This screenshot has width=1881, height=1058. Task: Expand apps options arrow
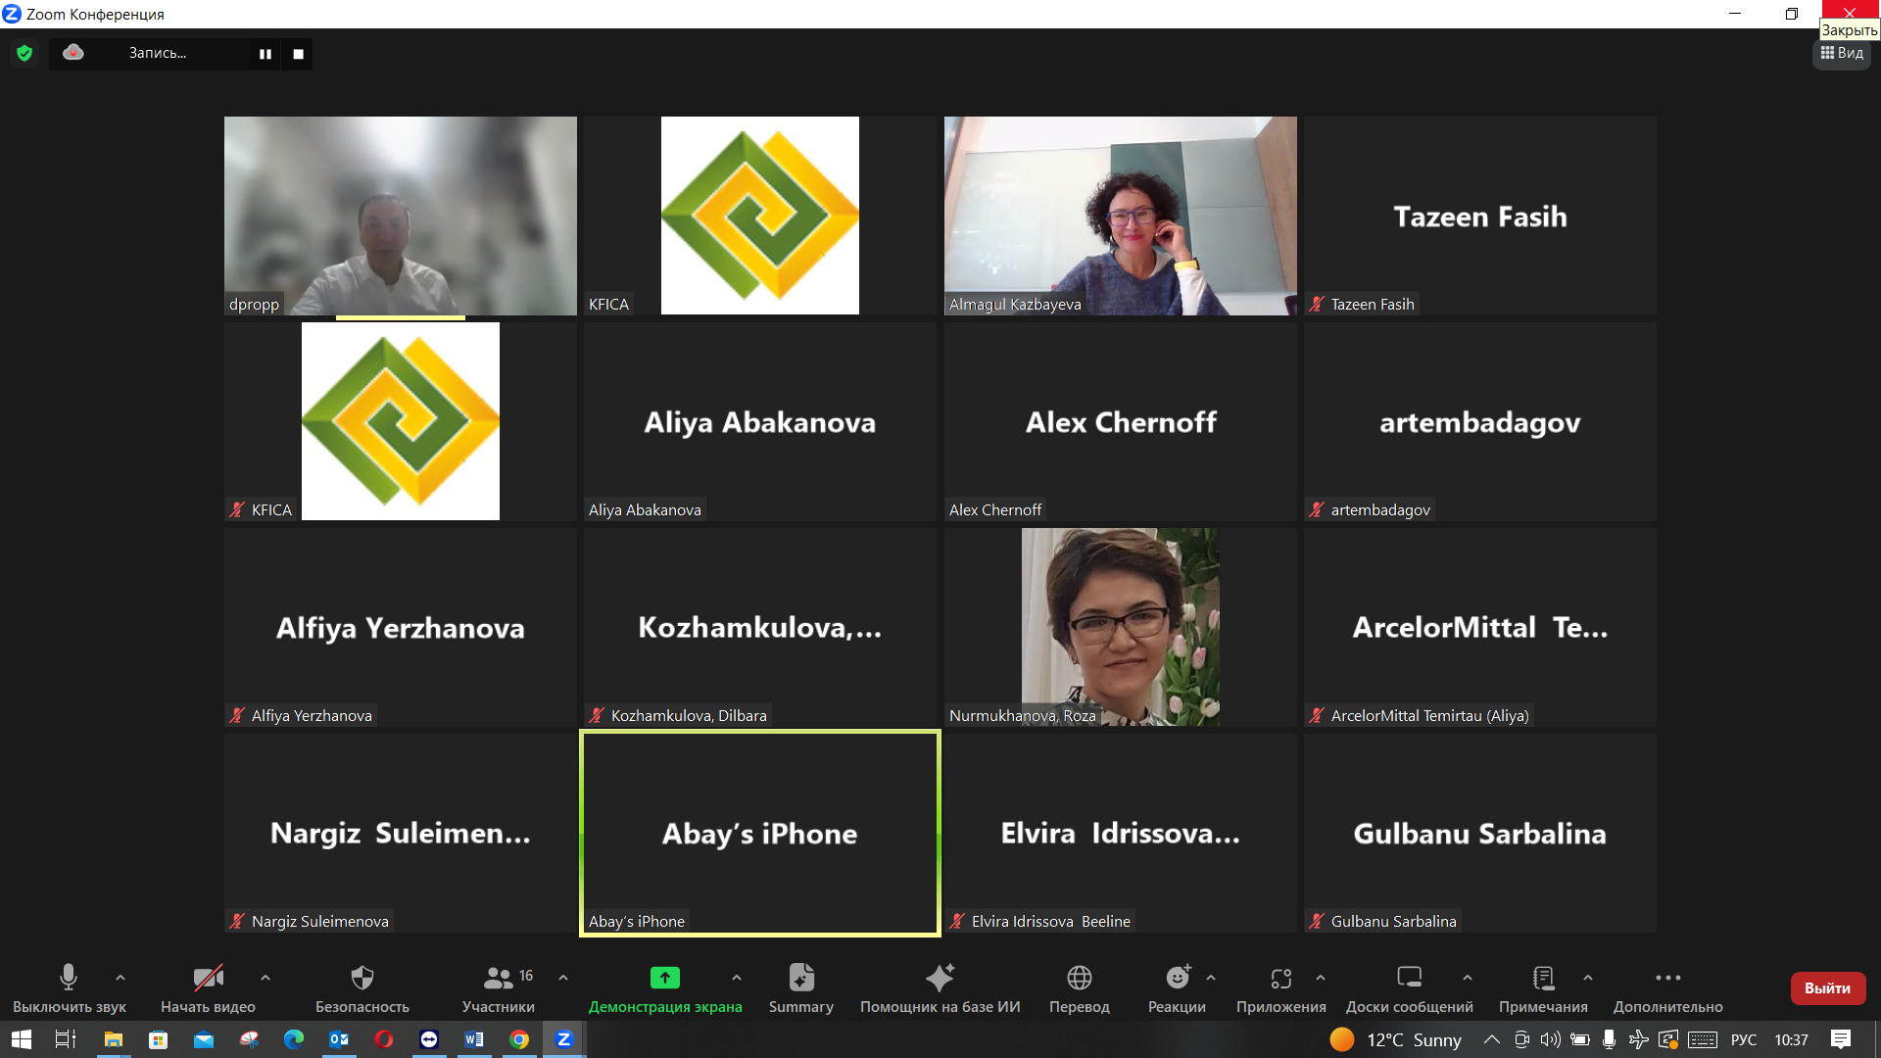[1321, 977]
